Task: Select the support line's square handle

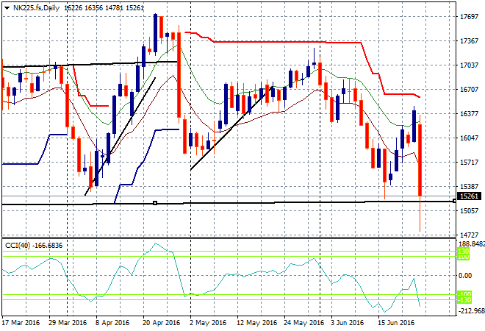Action: [x=155, y=203]
